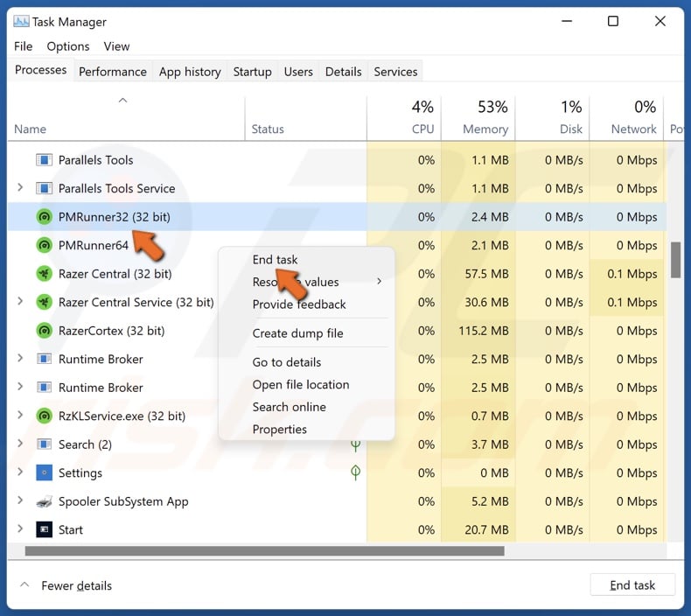Click the second Runtime Broker icon

point(44,387)
